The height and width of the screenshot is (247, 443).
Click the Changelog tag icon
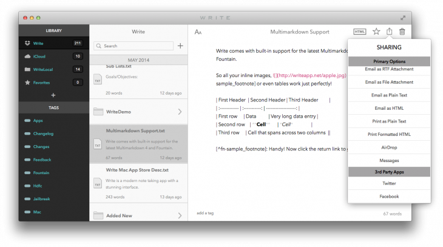[x=27, y=134]
